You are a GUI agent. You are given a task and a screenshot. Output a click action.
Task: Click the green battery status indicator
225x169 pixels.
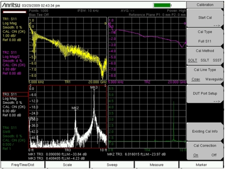[x=162, y=5]
